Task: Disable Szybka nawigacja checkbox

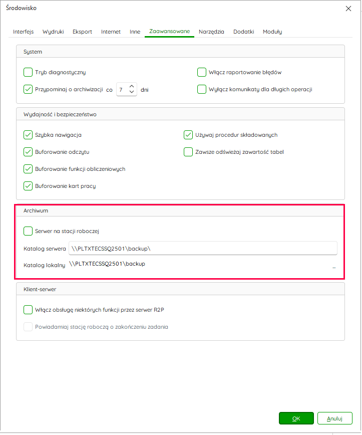Action: (x=28, y=135)
